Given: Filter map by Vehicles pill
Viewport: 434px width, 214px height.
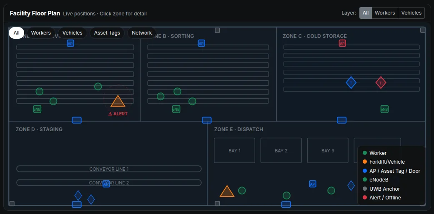Looking at the screenshot, I should pos(73,33).
